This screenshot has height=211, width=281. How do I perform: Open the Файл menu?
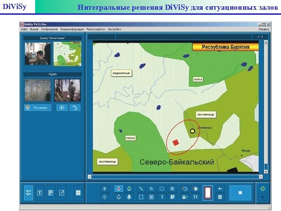[24, 29]
